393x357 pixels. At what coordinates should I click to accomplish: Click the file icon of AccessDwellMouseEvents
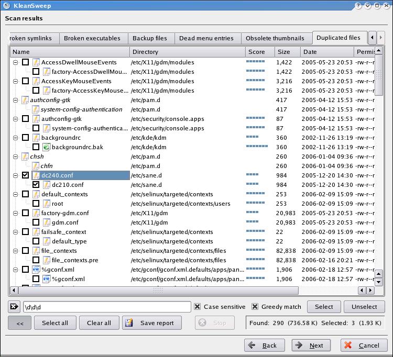(x=36, y=62)
